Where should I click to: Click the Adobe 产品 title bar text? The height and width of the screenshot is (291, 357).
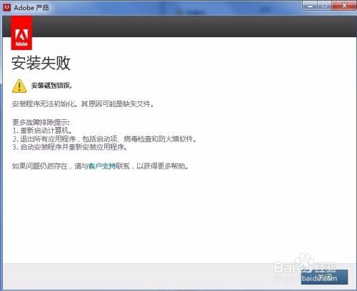click(x=31, y=8)
